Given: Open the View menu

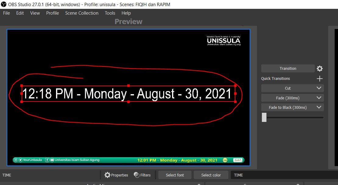Looking at the screenshot, I should [x=35, y=13].
